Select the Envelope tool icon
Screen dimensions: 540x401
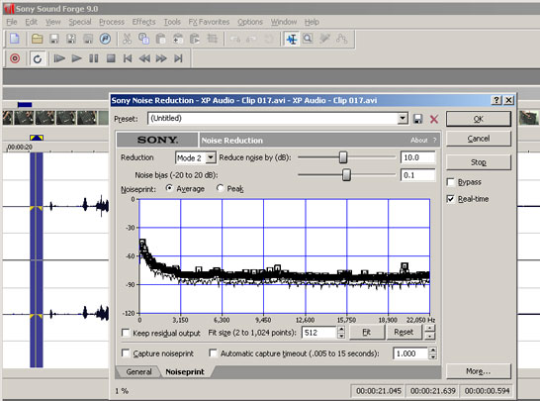tap(341, 39)
